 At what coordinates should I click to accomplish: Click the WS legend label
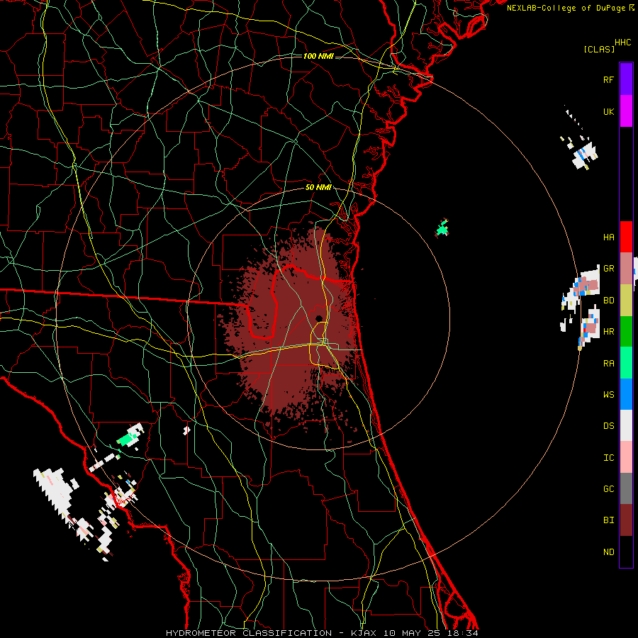tap(608, 394)
